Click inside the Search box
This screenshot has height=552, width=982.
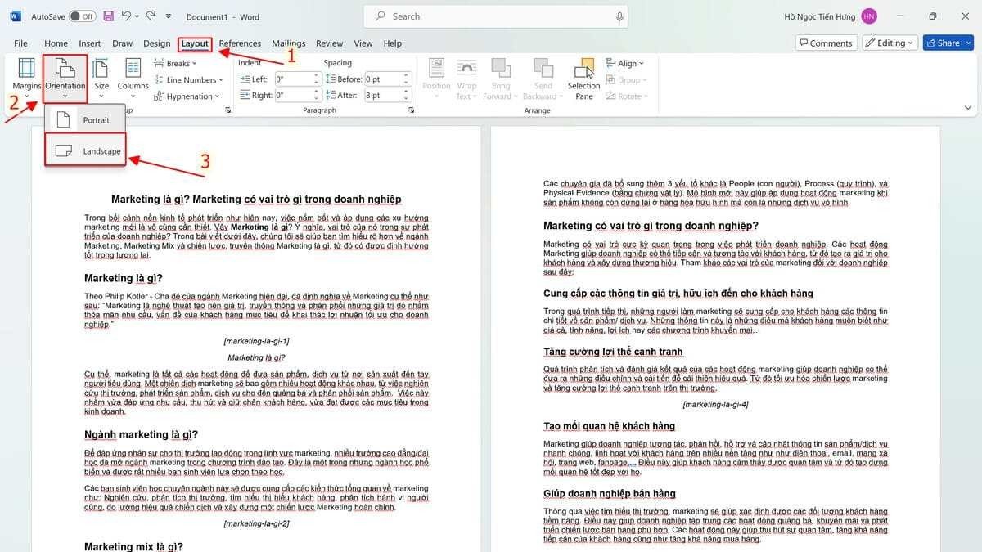(x=491, y=16)
